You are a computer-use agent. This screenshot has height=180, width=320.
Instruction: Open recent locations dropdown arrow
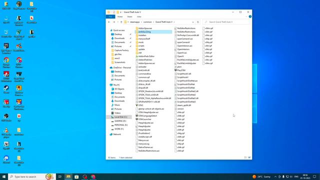(x=118, y=22)
